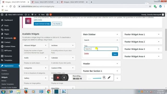Expand the Header widget area
Screen dimensions: 167x94
tap(117, 64)
